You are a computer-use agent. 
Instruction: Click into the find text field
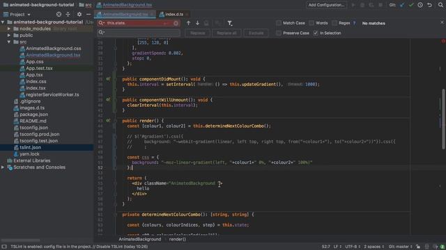[x=138, y=23]
